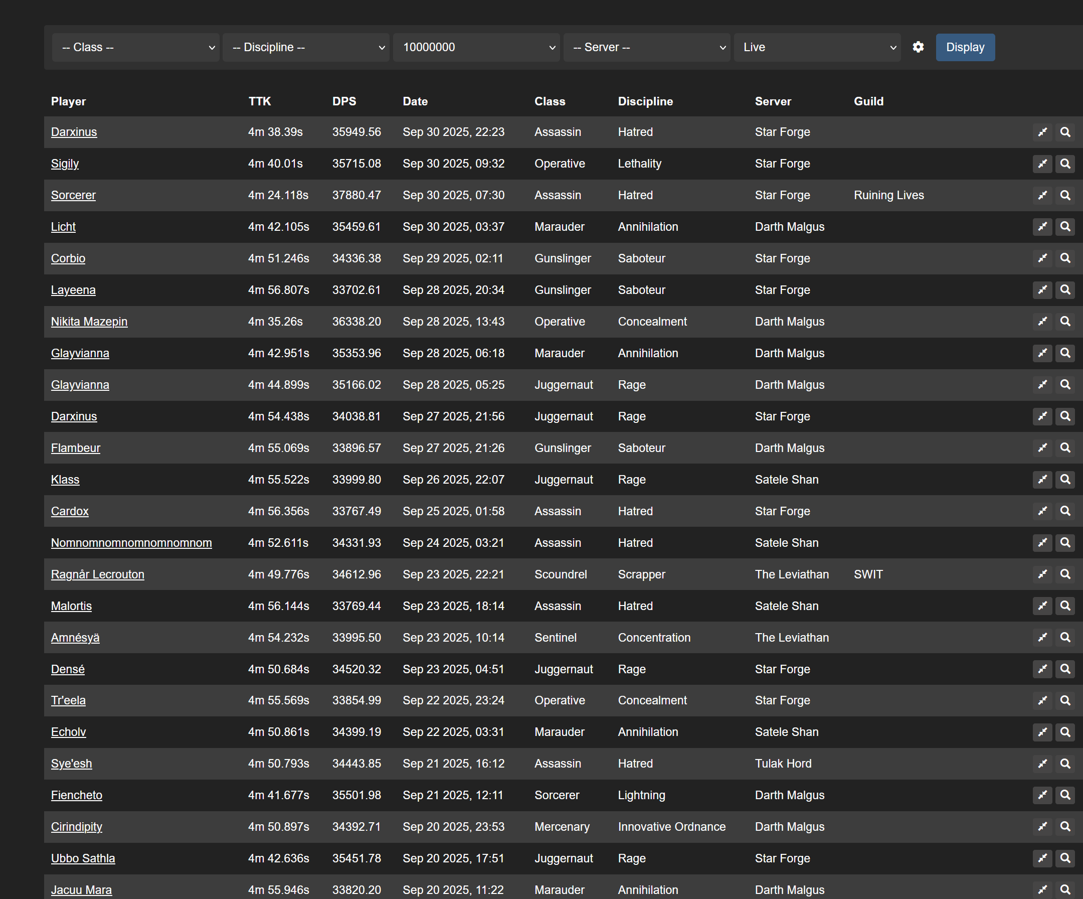Expand the Discipline filter dropdown

[306, 48]
